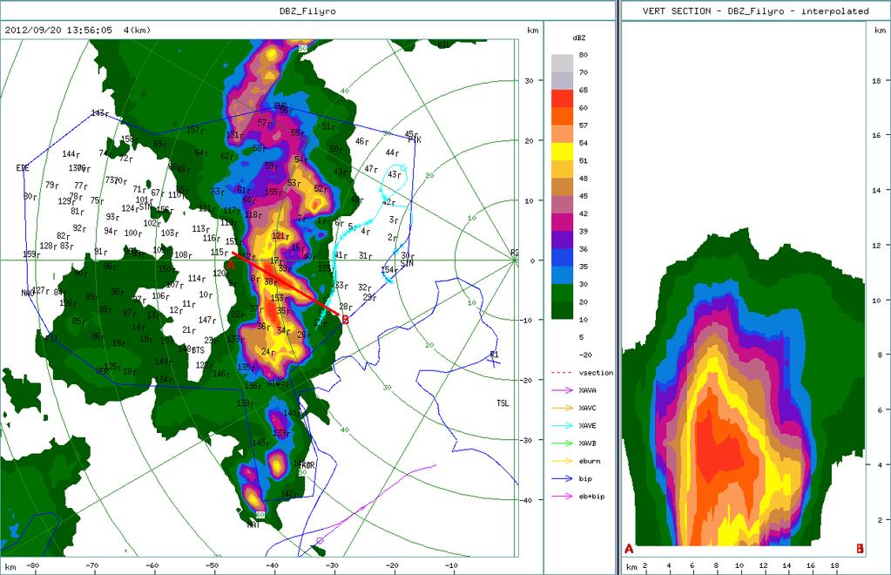
Task: Click the NAO station label
Action: pyautogui.click(x=27, y=294)
